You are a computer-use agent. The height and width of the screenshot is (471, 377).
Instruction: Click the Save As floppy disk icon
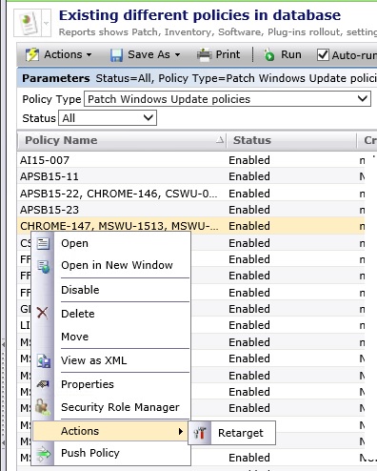116,55
